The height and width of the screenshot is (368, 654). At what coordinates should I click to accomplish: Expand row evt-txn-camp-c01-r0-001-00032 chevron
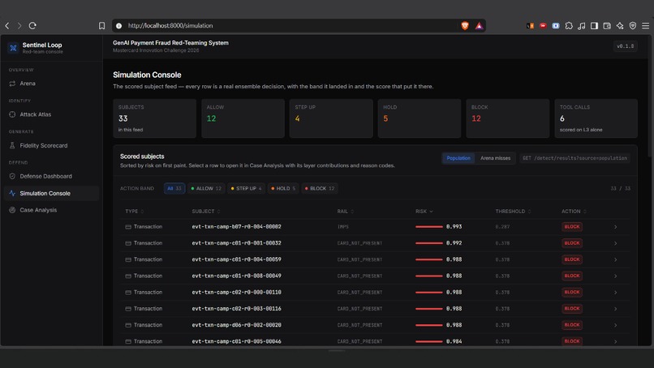coord(615,243)
